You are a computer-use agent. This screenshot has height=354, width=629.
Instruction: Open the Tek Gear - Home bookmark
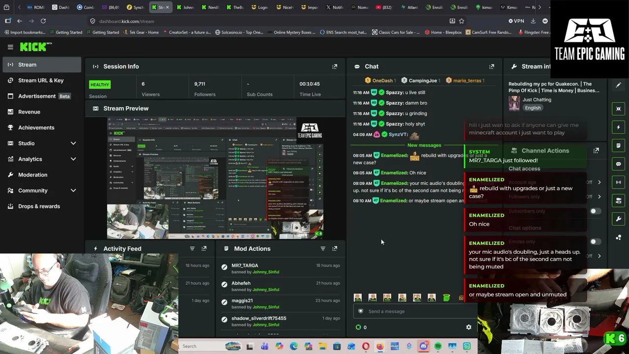pos(141,32)
